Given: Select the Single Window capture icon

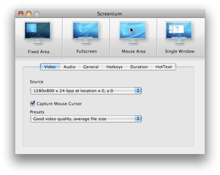Looking at the screenshot, I should (x=179, y=33).
